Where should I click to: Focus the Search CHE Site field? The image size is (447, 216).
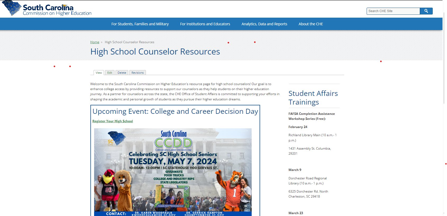click(393, 11)
